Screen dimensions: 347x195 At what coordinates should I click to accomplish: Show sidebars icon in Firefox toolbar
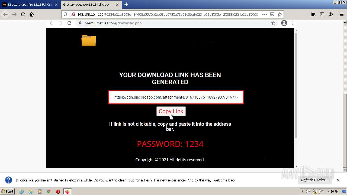point(322,14)
